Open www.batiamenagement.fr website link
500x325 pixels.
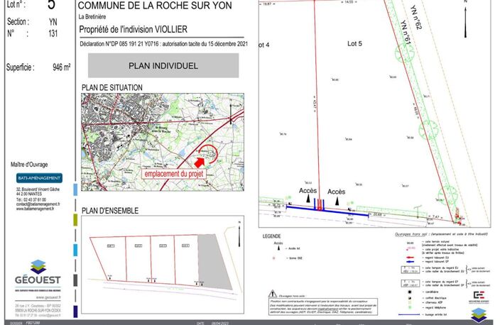pos(35,209)
